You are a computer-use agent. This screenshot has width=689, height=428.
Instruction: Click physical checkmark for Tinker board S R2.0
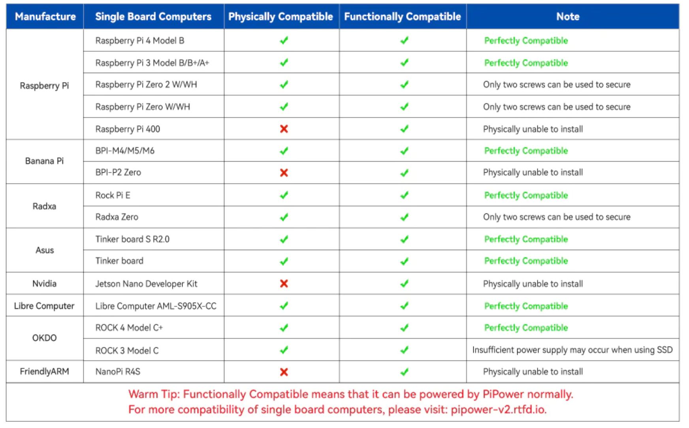[284, 239]
